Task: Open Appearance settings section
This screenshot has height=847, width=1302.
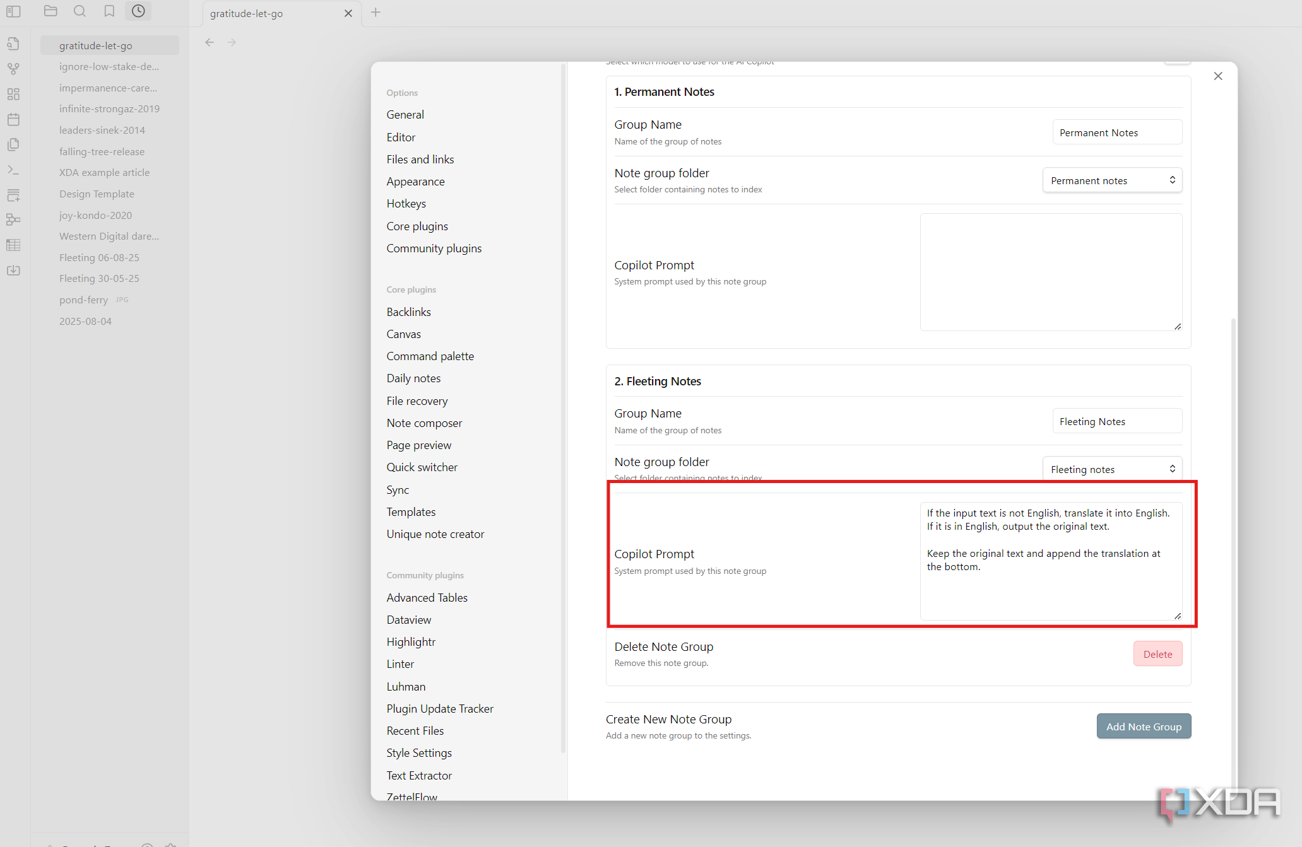Action: coord(415,181)
